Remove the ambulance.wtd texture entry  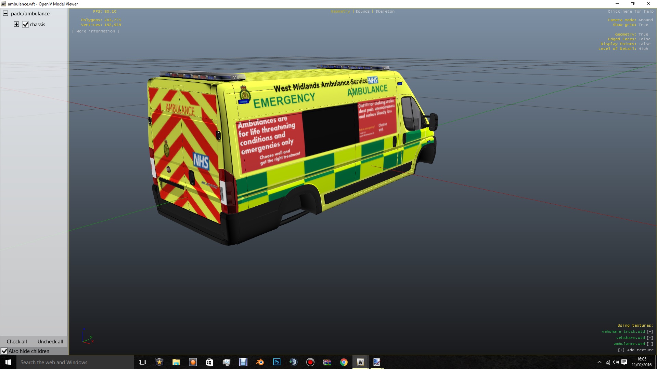coord(649,344)
